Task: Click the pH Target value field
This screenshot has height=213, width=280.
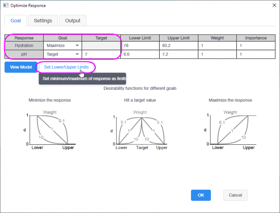Action: [x=101, y=54]
